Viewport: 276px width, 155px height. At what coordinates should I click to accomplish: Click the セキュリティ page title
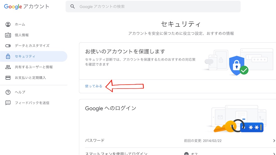[x=181, y=24]
